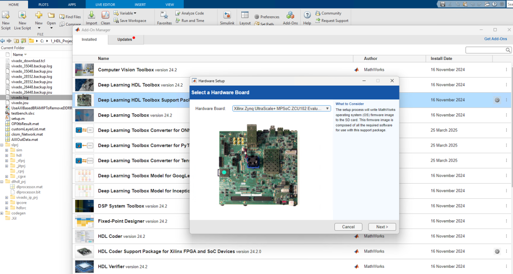Viewport: 513px width, 274px height.
Task: Click the New Script icon
Action: coord(6,15)
